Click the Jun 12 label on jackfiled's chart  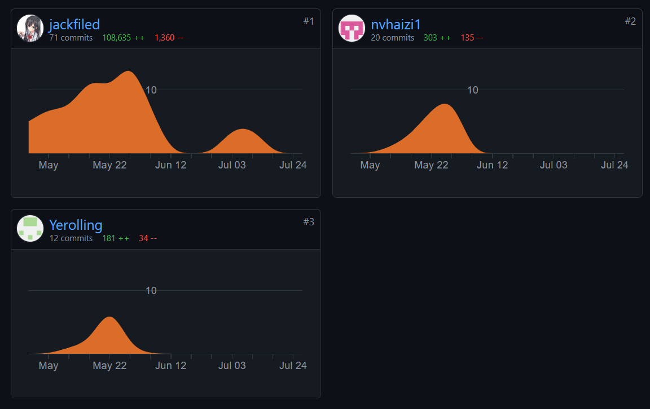pos(170,165)
